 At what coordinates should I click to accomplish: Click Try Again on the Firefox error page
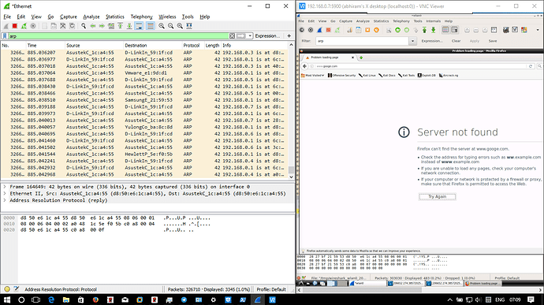coord(437,196)
